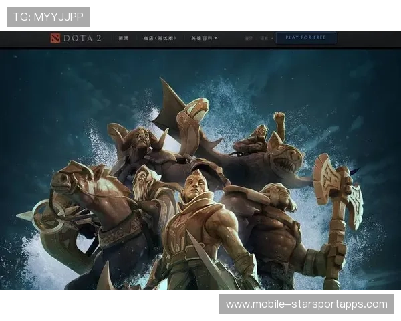Screen dimensions: 401x321
Task: Click the DOTA 2 wordmark text
Action: click(82, 38)
